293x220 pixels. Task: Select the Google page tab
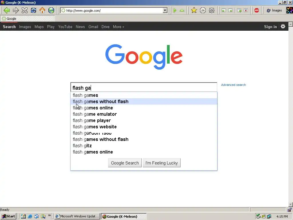tap(27, 19)
